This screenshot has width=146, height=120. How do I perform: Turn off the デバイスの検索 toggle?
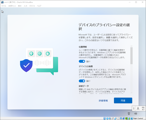(82, 81)
